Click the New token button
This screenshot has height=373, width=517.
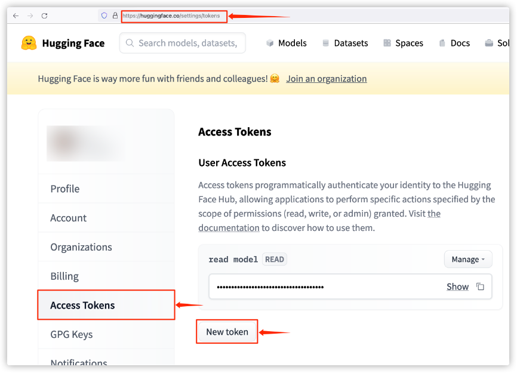pos(227,332)
